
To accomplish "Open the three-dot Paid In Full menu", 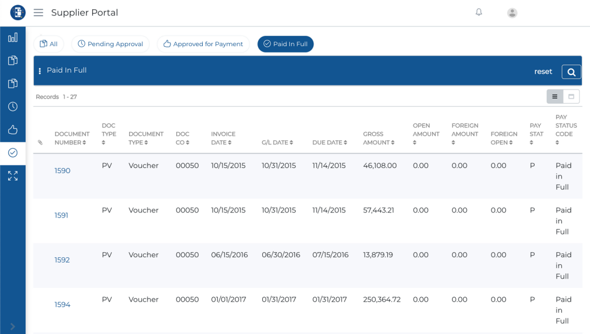I will pyautogui.click(x=40, y=71).
